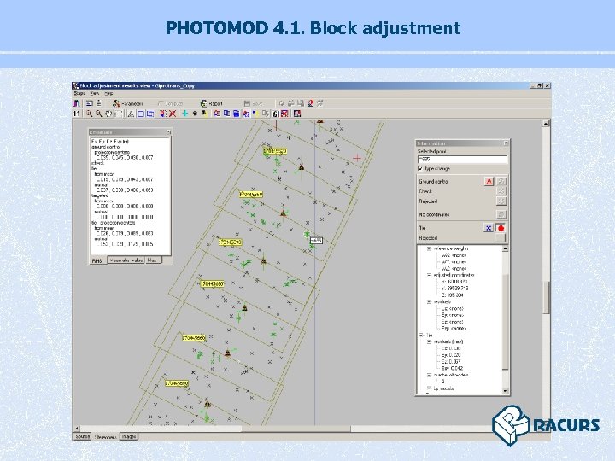Screen dimensions: 615x461
Task: Switch to the Images tab at bottom
Action: point(129,436)
